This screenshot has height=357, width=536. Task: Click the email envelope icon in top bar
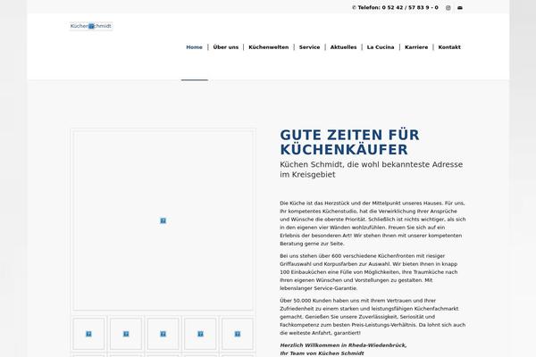click(460, 7)
